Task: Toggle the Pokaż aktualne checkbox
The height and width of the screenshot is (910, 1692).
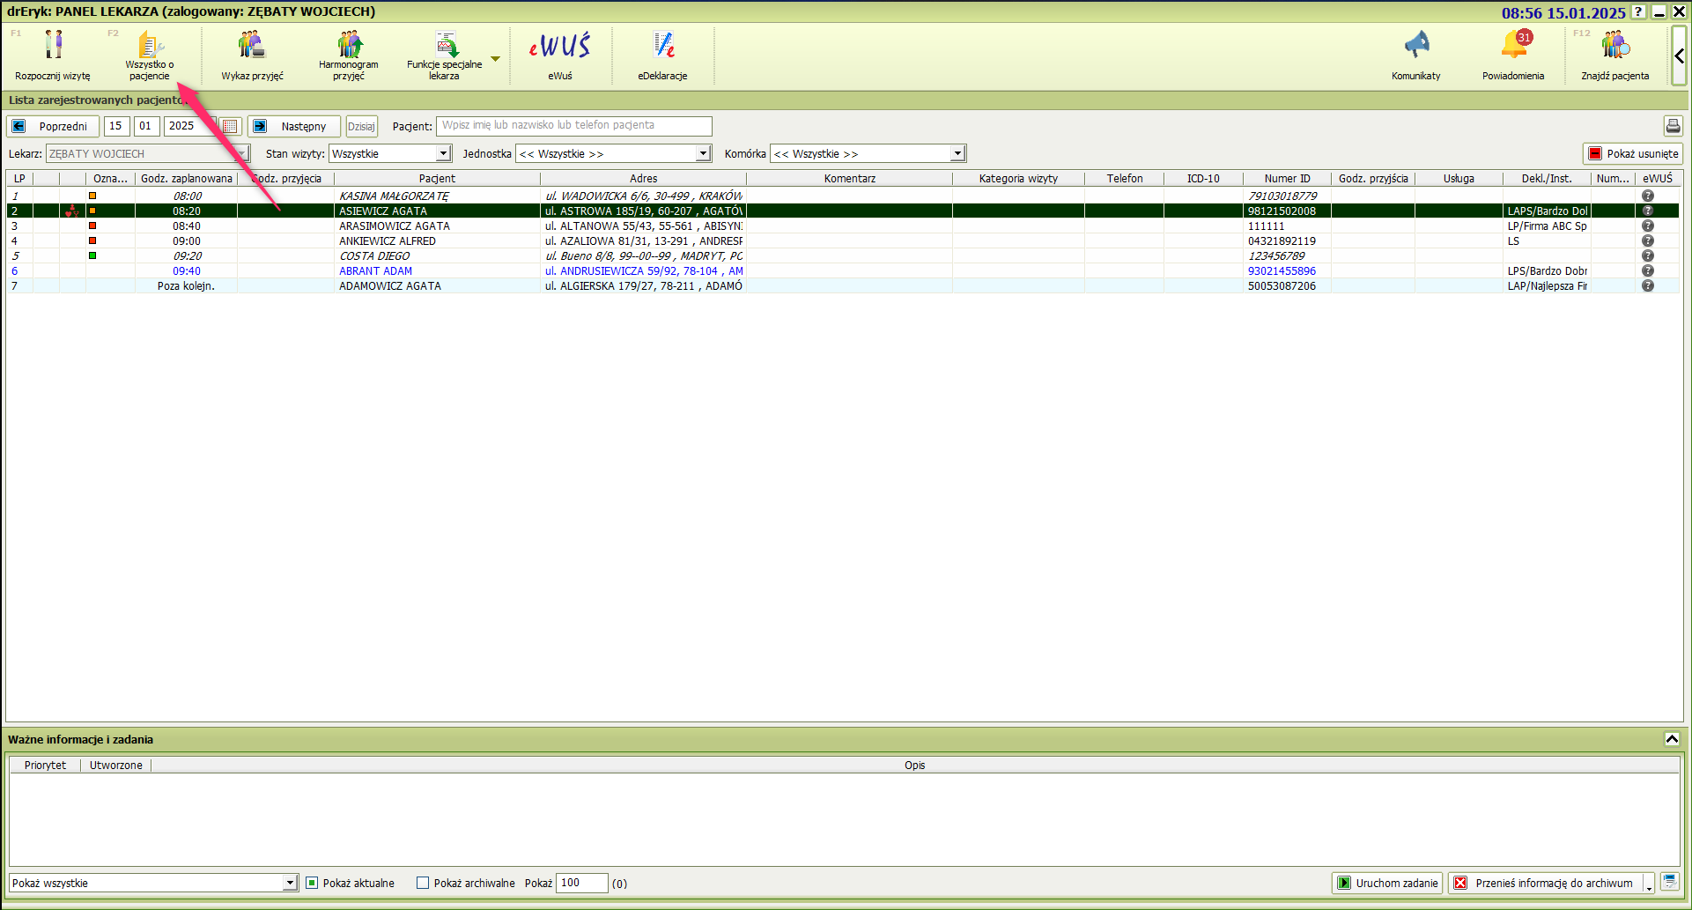Action: click(x=312, y=883)
